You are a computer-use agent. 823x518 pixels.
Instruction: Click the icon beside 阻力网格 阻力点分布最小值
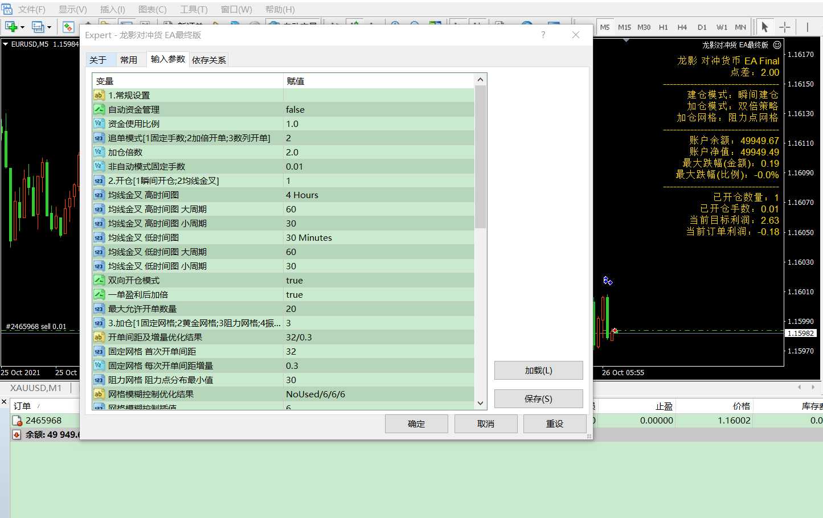[x=99, y=380]
